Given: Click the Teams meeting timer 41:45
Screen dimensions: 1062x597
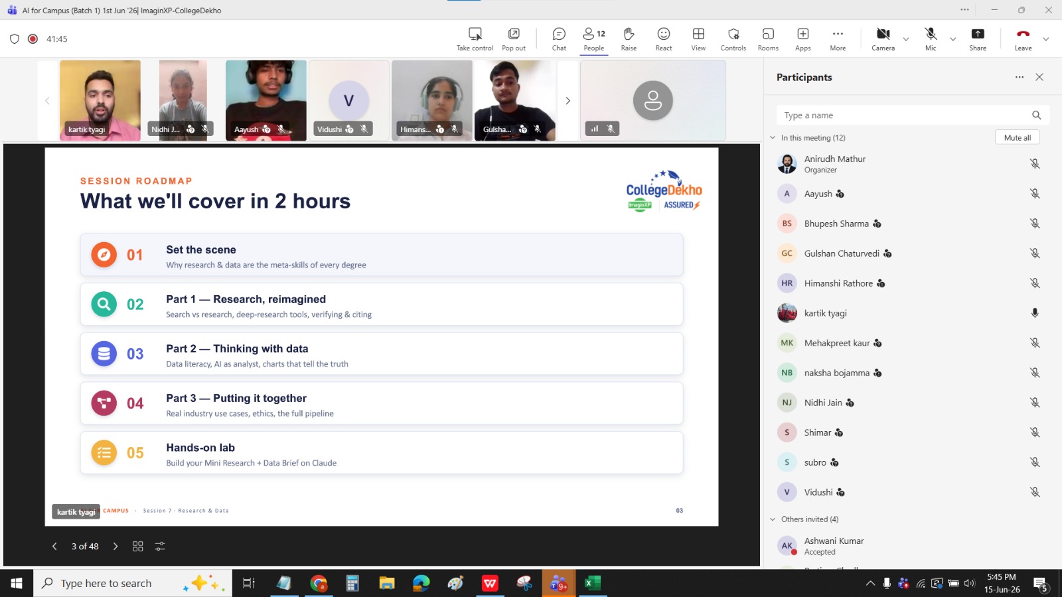Looking at the screenshot, I should click(57, 39).
